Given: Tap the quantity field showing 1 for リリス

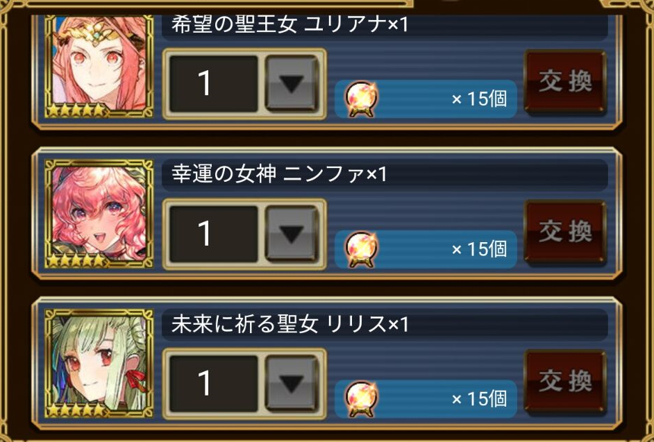Looking at the screenshot, I should click(214, 384).
